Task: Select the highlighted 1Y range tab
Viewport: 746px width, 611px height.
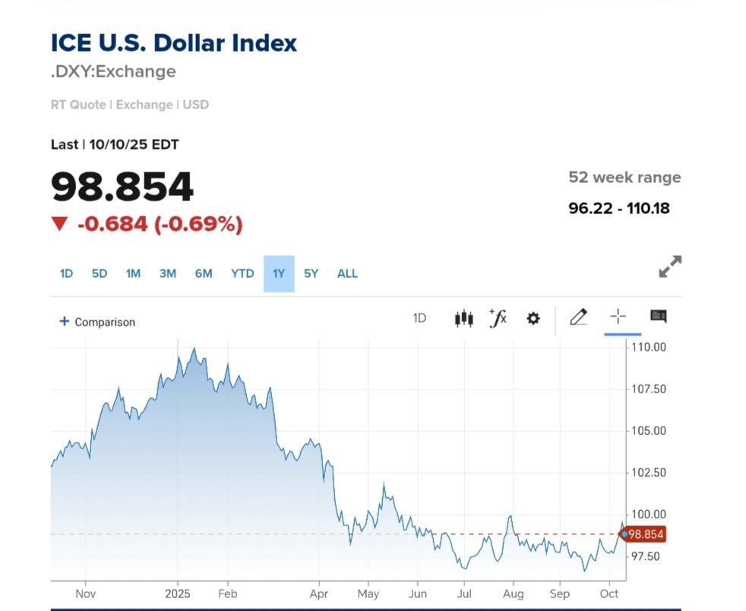Action: [279, 273]
